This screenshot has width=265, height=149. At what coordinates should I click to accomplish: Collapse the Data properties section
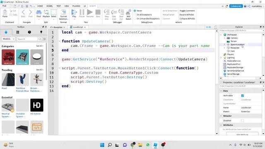click(221, 91)
